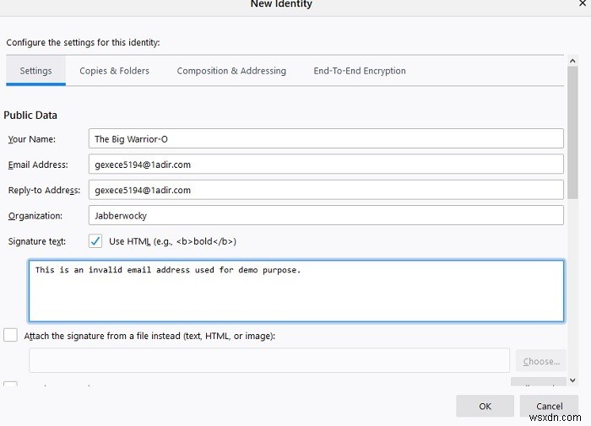Uncheck the Use HTML checkbox
The image size is (591, 426).
95,241
